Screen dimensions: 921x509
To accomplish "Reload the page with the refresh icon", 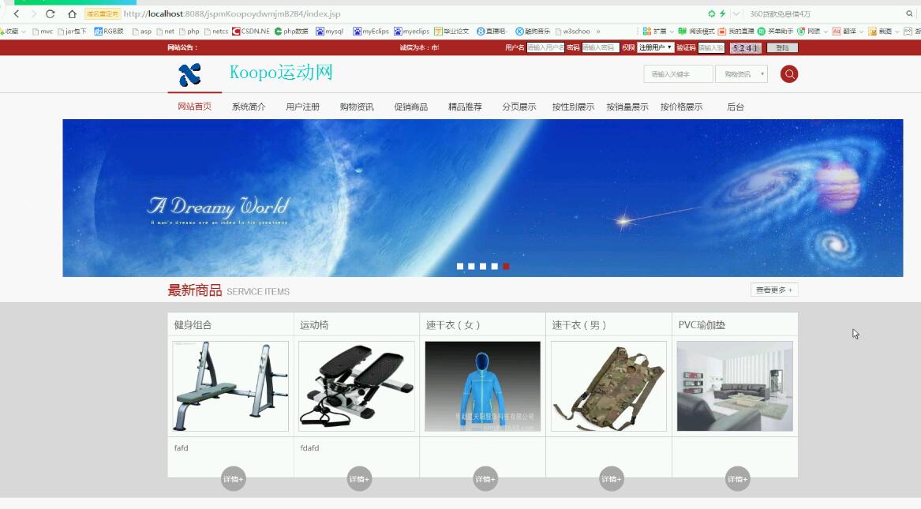I will pyautogui.click(x=51, y=13).
